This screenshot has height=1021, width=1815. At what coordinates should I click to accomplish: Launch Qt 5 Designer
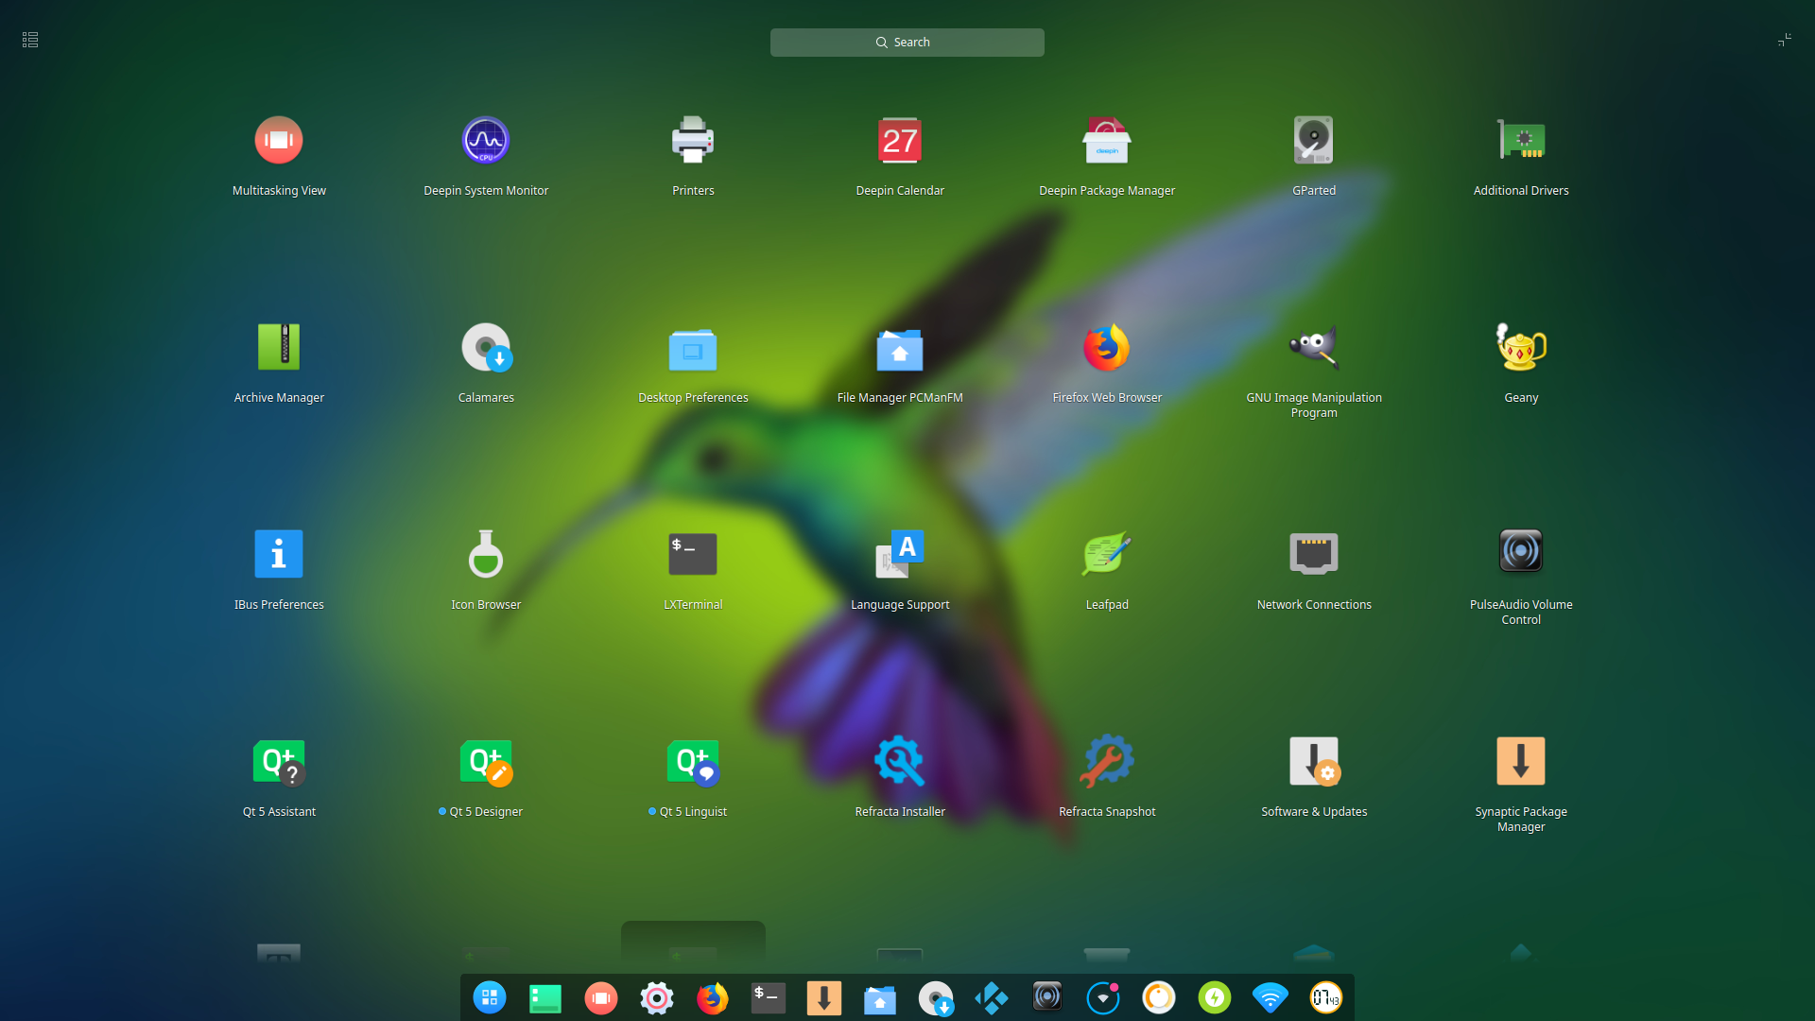[x=486, y=761]
